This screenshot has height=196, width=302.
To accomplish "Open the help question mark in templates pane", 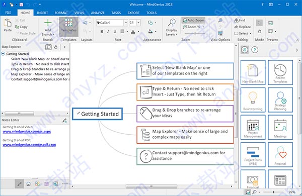I will (x=255, y=50).
